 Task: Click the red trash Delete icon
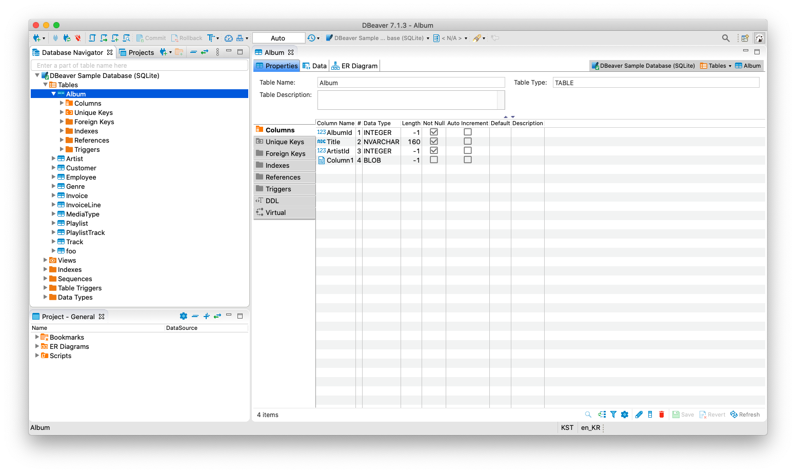pyautogui.click(x=662, y=415)
